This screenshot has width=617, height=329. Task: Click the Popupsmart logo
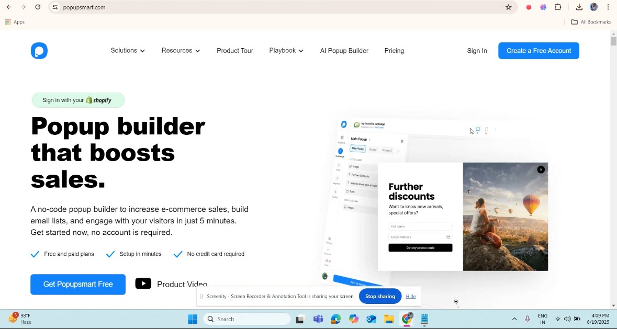[39, 51]
